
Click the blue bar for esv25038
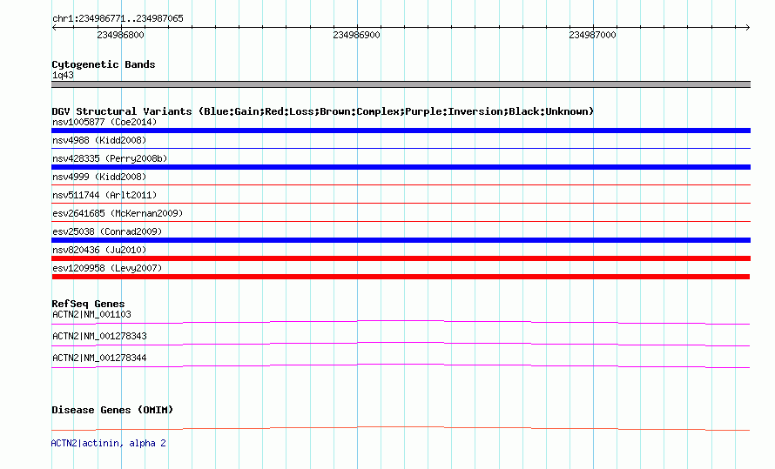tap(401, 240)
